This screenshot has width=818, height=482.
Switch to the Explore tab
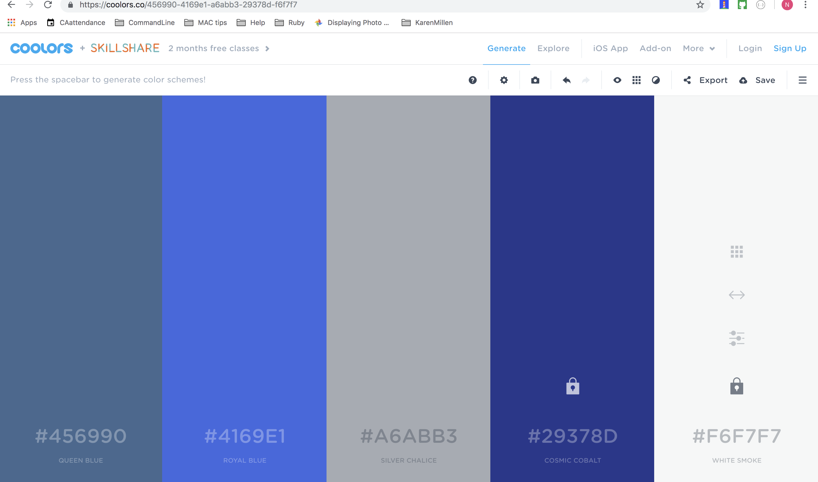pyautogui.click(x=553, y=48)
